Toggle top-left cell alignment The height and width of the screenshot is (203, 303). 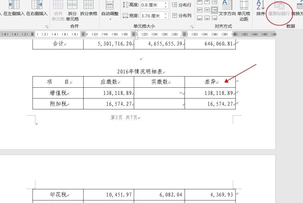200,3
